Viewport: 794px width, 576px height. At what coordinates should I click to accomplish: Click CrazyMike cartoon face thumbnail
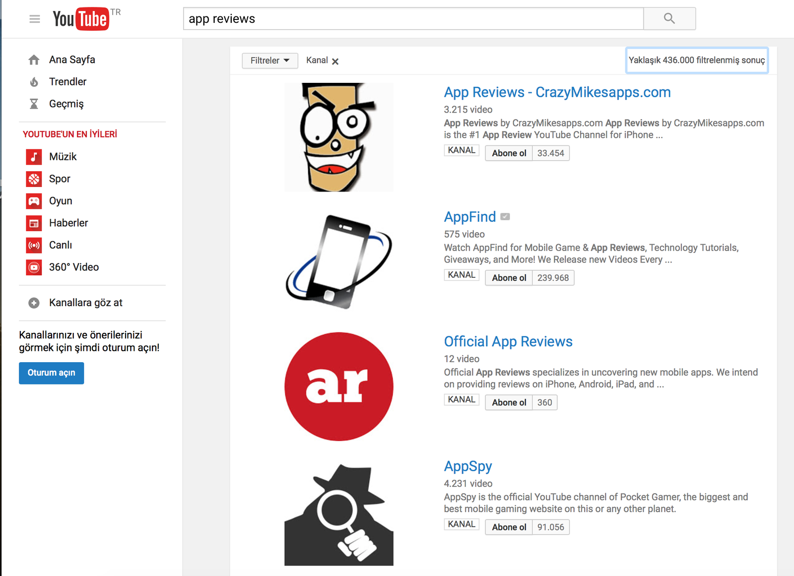coord(339,137)
